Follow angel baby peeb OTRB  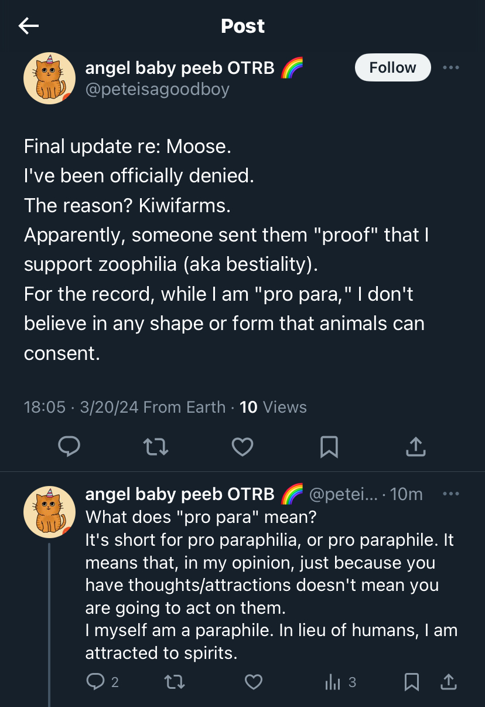(x=392, y=67)
